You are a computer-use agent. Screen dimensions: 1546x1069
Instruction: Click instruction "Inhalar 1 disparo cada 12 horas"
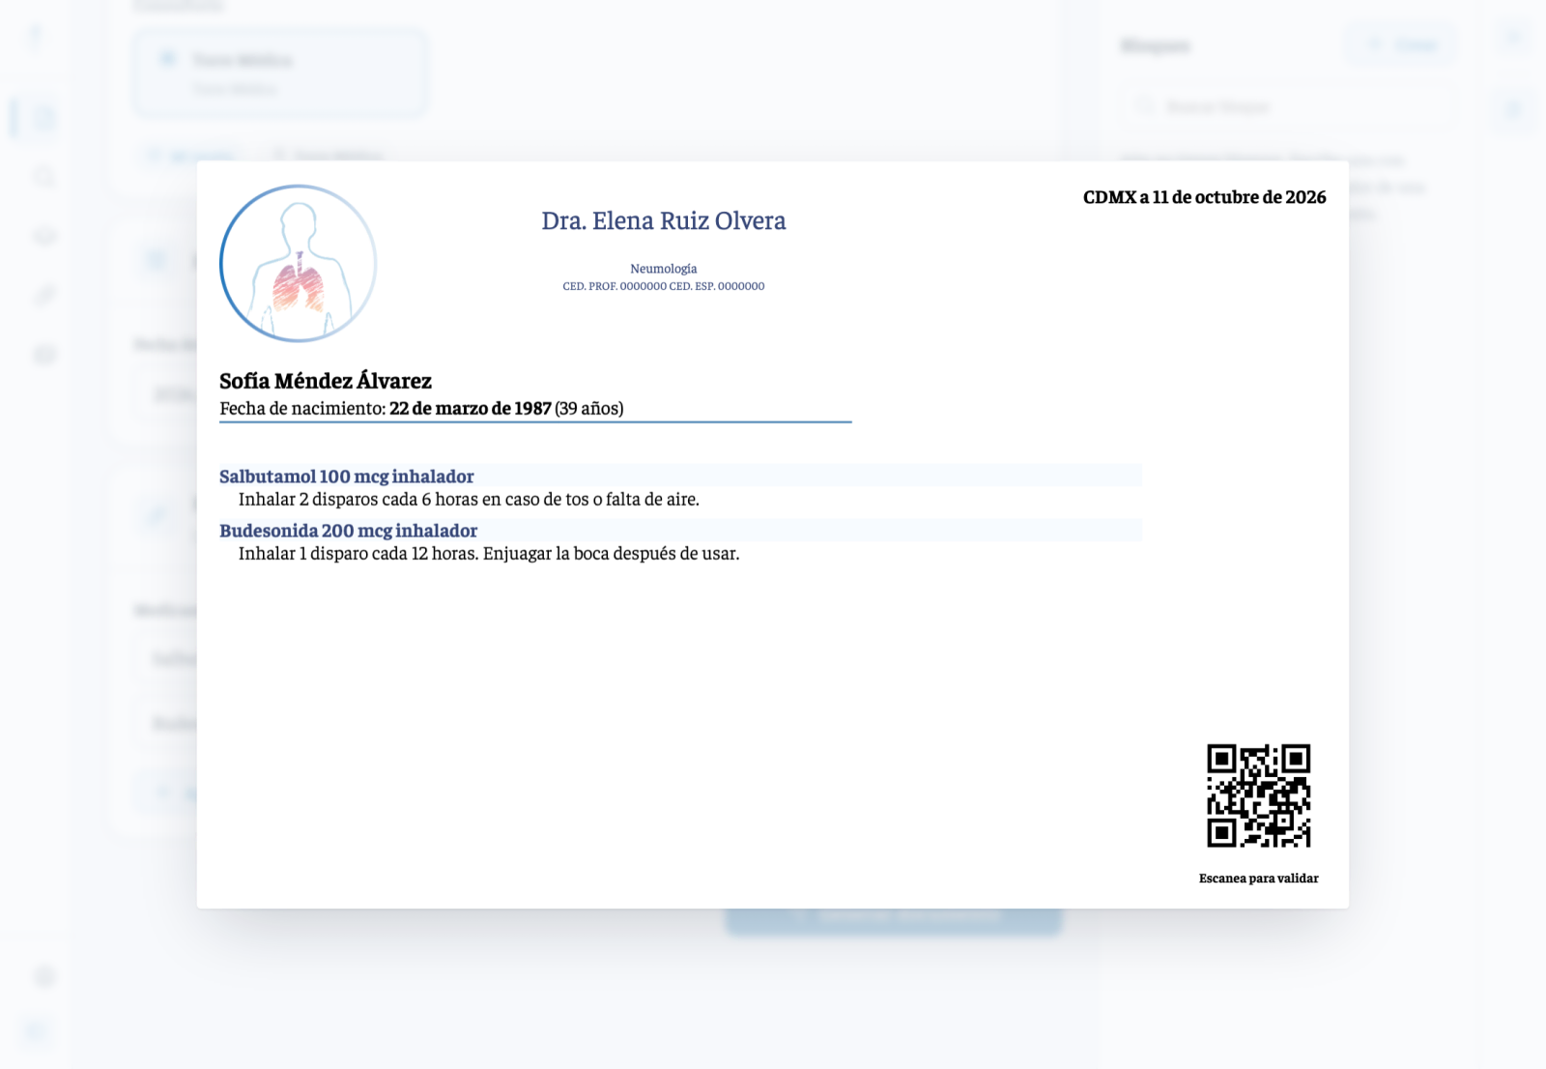tap(358, 554)
